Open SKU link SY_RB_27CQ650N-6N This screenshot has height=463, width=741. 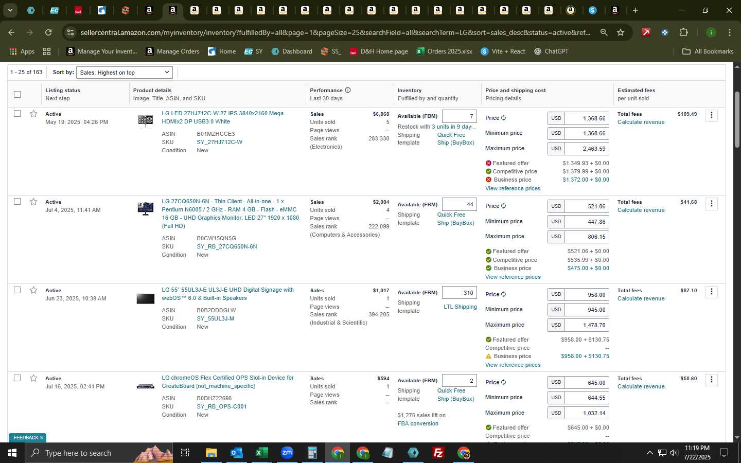pos(227,246)
